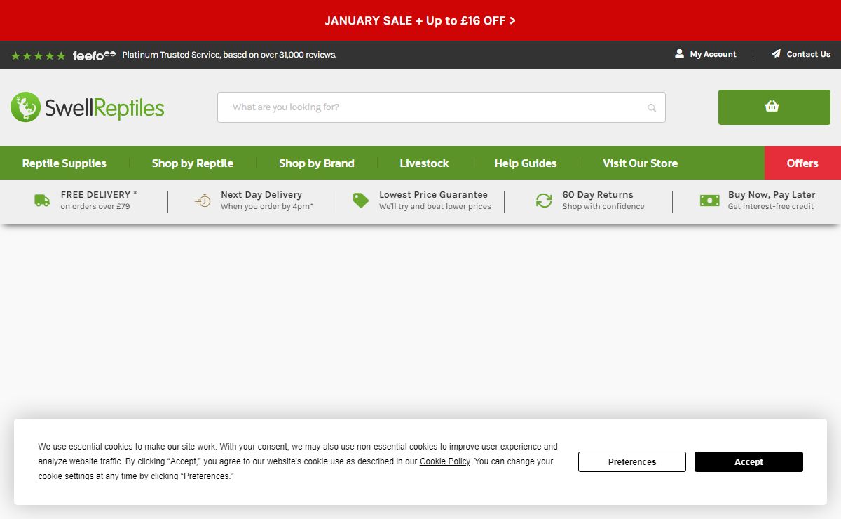Click the SwellReptiles wordmark text
The image size is (841, 519).
click(104, 108)
